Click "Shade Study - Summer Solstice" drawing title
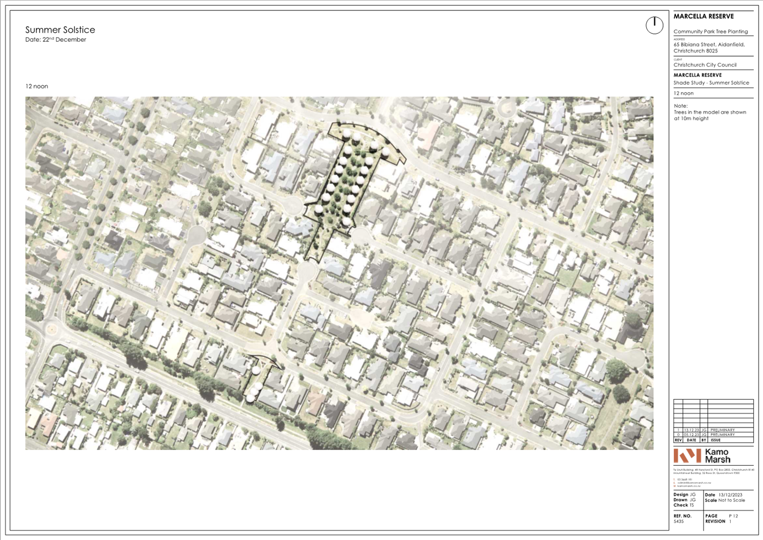This screenshot has width=763, height=540. pos(711,83)
